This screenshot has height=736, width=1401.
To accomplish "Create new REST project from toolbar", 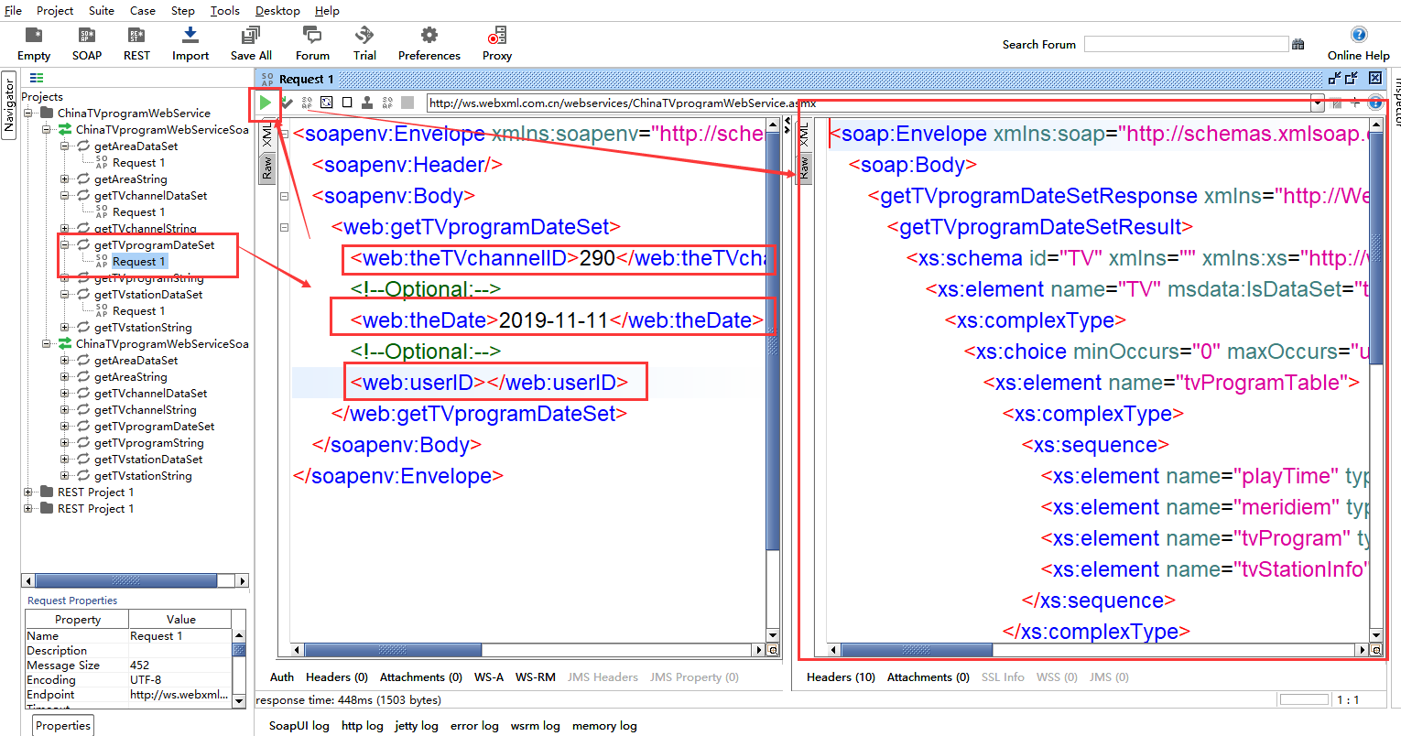I will 136,43.
